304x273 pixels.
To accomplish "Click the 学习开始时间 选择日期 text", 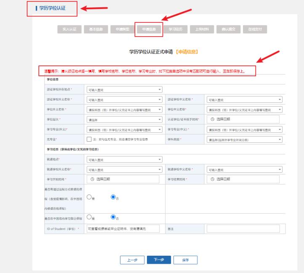I will 103,179.
